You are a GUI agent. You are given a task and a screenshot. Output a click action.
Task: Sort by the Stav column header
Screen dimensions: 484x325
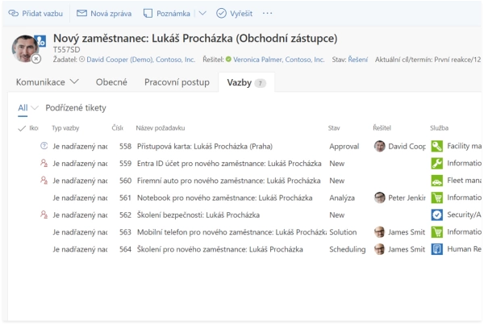(334, 128)
